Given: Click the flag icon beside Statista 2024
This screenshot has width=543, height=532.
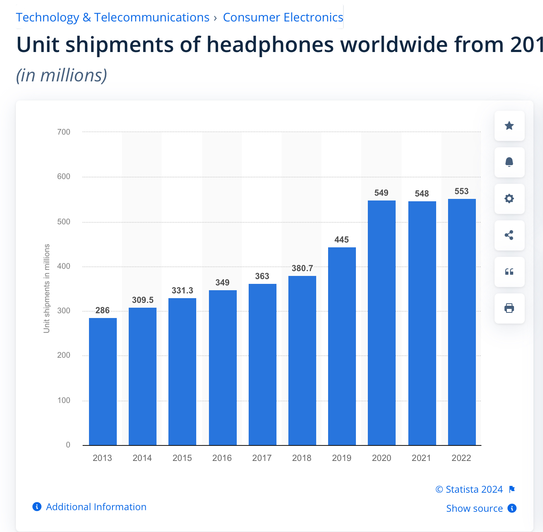Looking at the screenshot, I should [x=512, y=490].
